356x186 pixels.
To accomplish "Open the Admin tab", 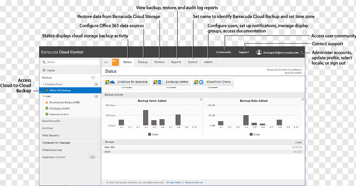I will [208, 62].
